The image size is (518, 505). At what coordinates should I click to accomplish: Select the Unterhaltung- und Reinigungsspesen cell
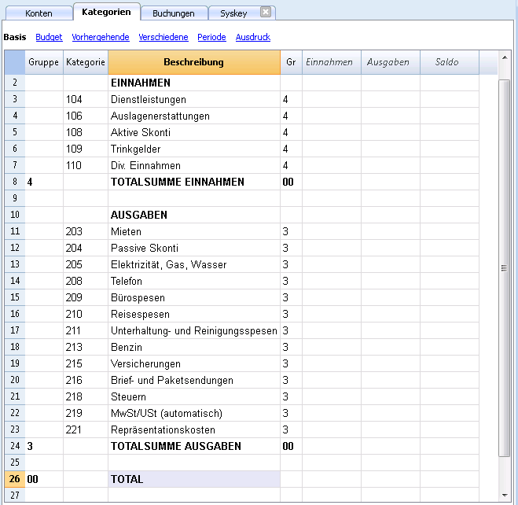[194, 330]
